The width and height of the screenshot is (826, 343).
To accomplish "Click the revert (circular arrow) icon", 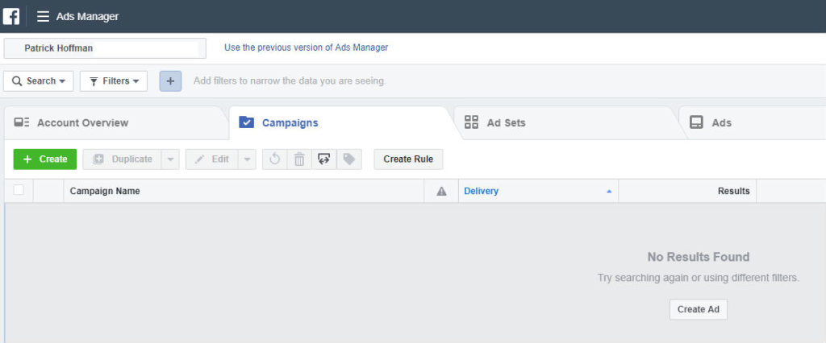I will 274,159.
